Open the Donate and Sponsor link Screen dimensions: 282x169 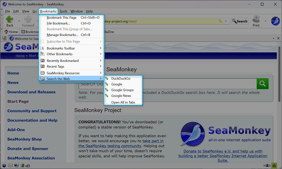[28, 149]
